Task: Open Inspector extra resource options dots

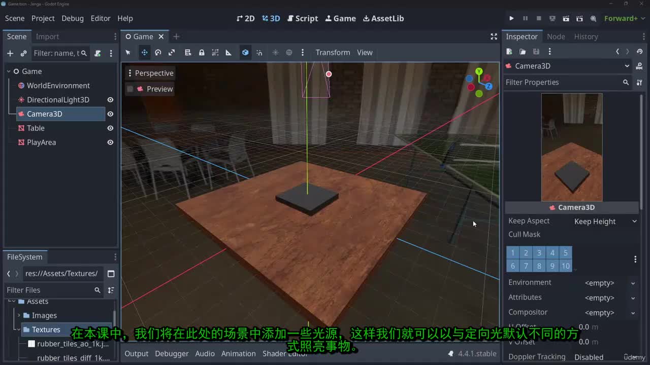Action: point(549,52)
